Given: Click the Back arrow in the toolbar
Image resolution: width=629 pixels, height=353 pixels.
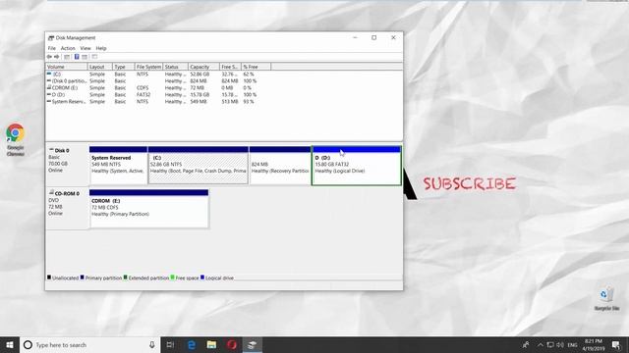Looking at the screenshot, I should (49, 57).
